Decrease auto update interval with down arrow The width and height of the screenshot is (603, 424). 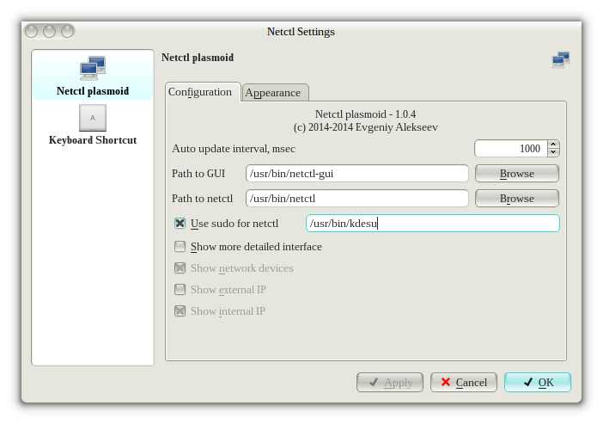(553, 153)
